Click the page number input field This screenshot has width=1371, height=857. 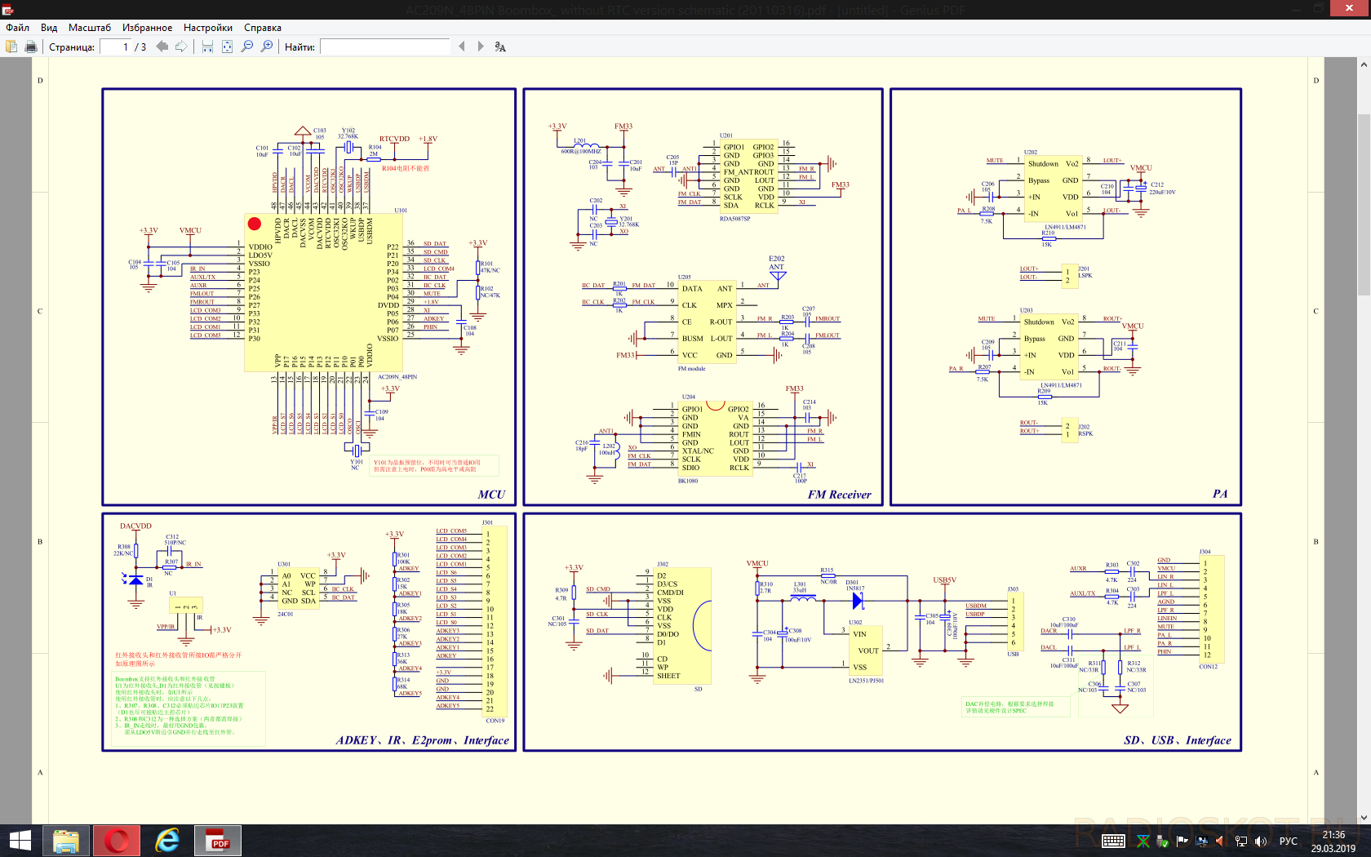pos(115,47)
